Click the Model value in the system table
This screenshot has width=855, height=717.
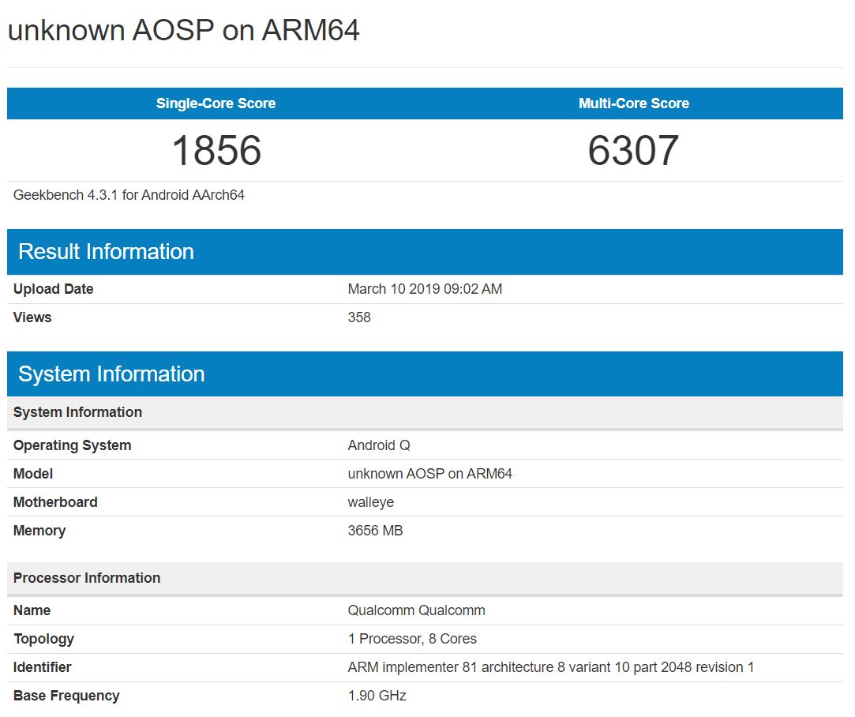429,474
